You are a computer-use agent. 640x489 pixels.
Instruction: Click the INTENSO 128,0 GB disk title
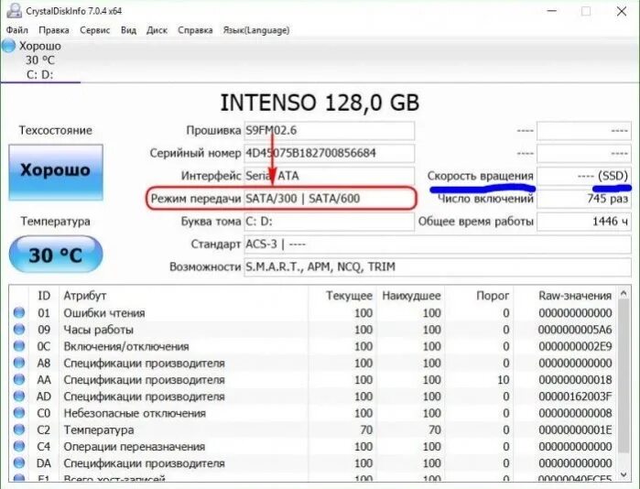click(320, 103)
